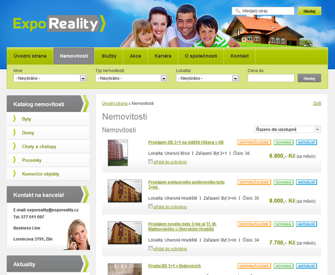Viewport: 335px width, 275px height.
Task: Click NOVINKA badge on listing 35
Action: (x=284, y=182)
